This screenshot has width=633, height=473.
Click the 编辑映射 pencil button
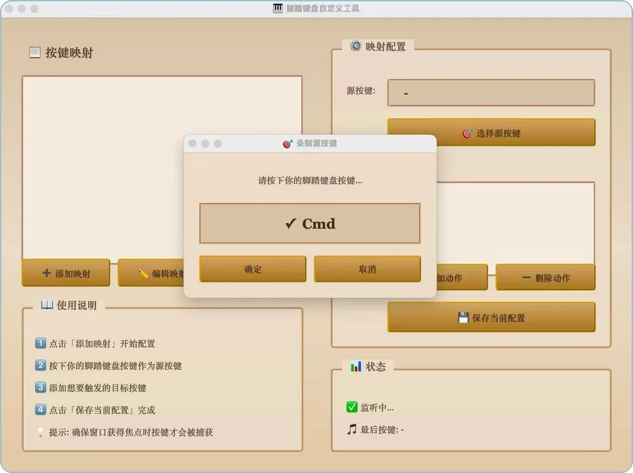tap(151, 273)
